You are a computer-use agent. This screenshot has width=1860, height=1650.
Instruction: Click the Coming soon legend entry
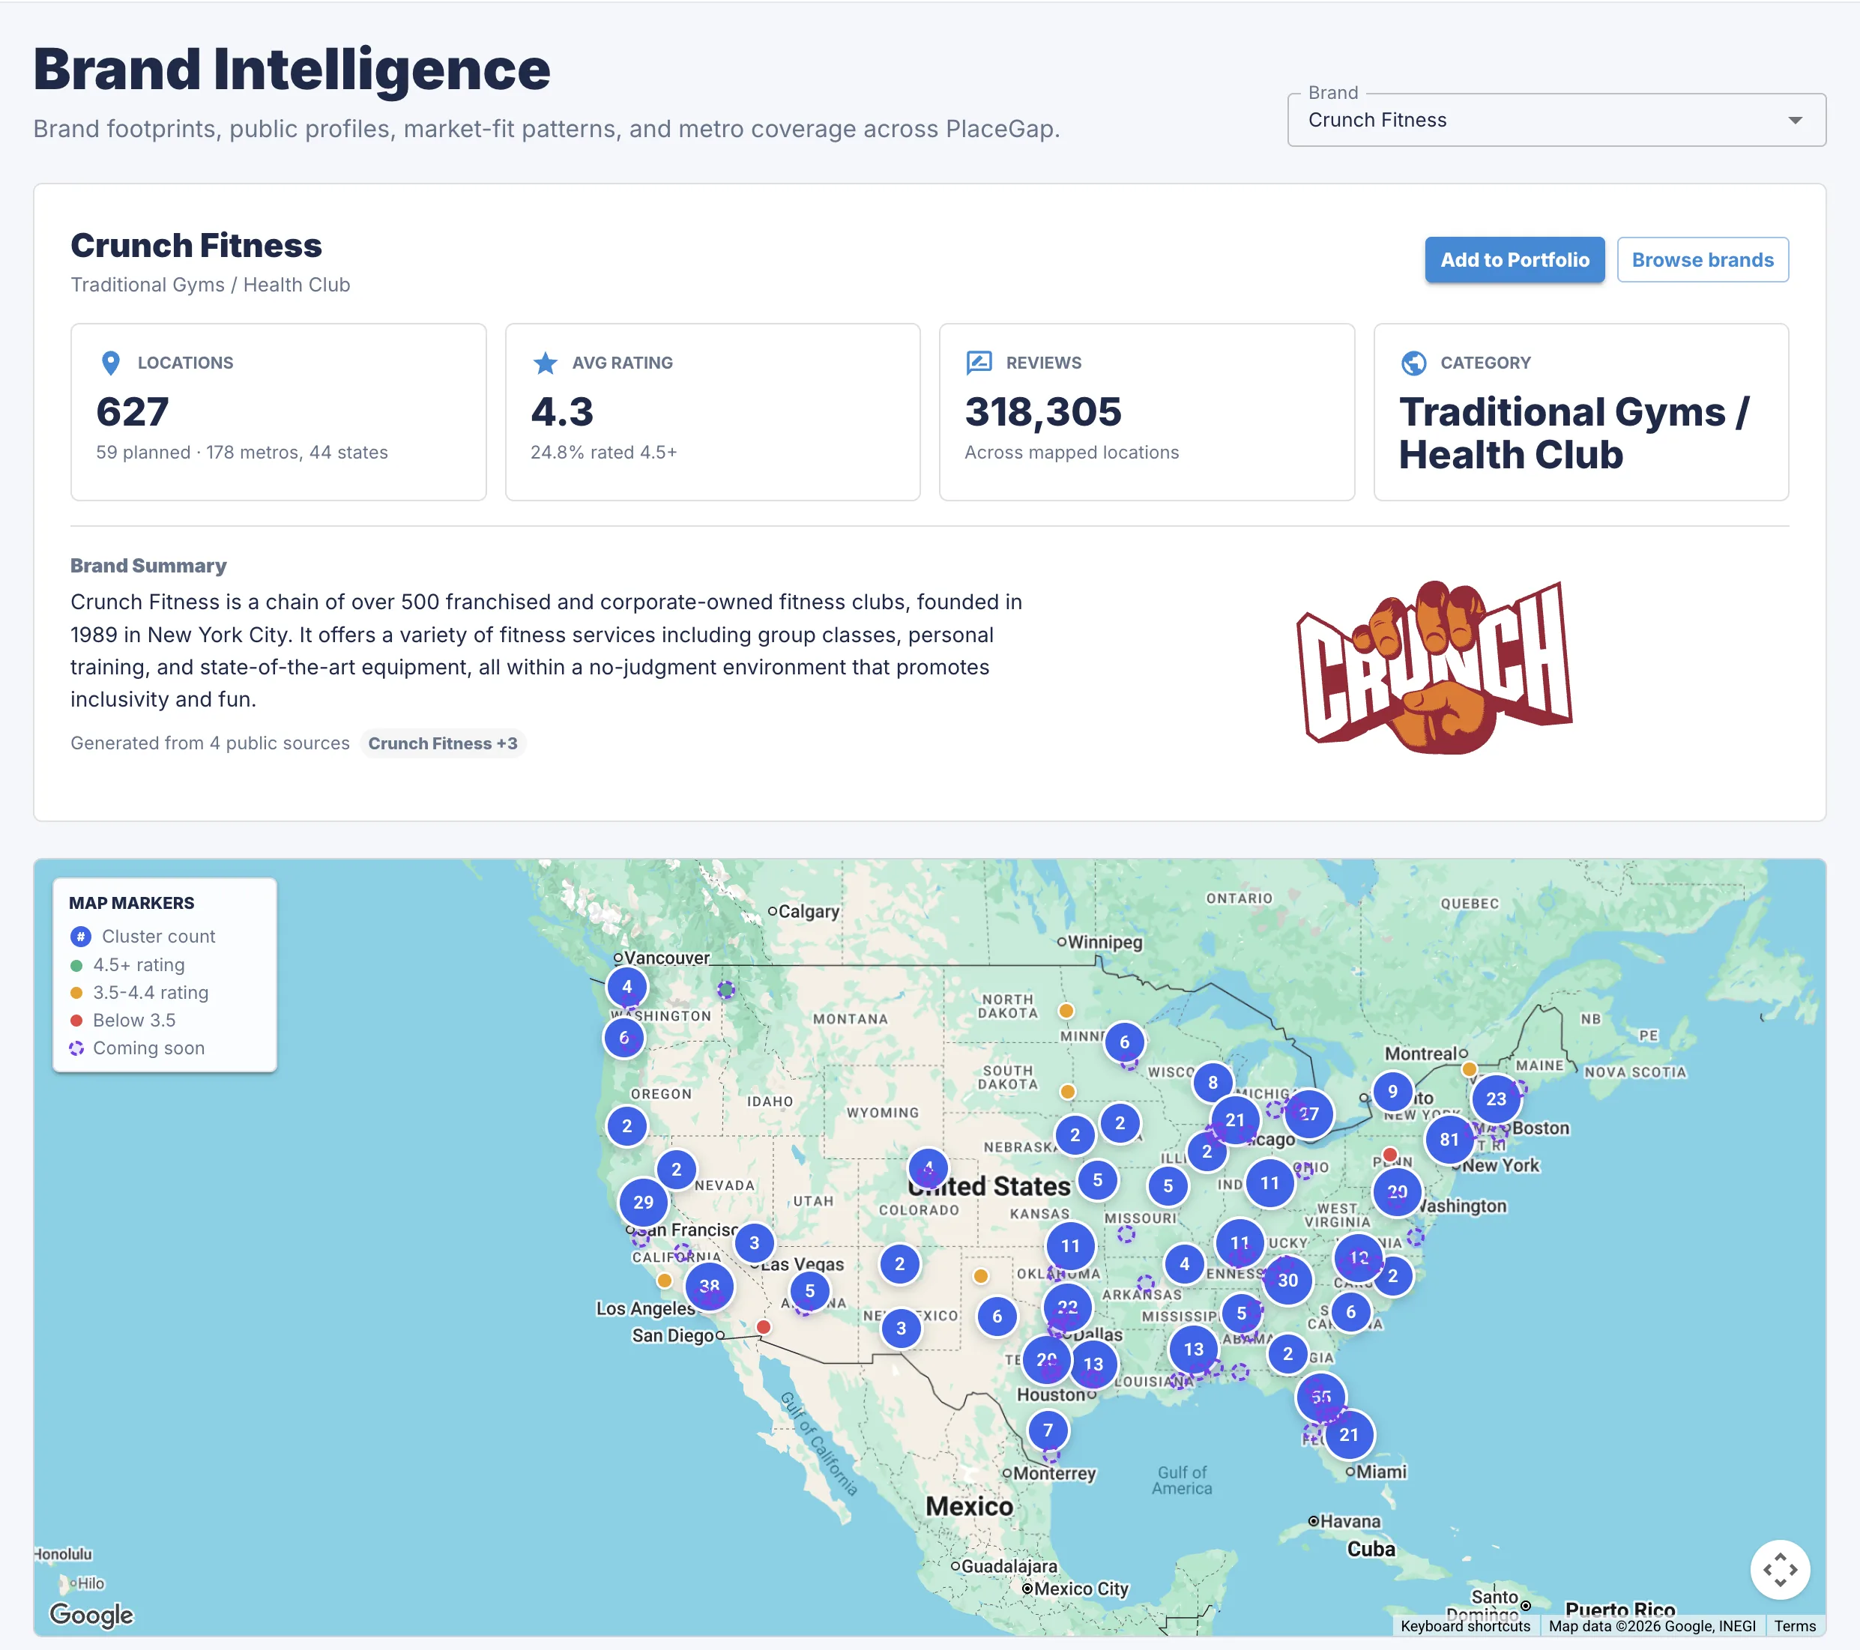click(x=137, y=1048)
